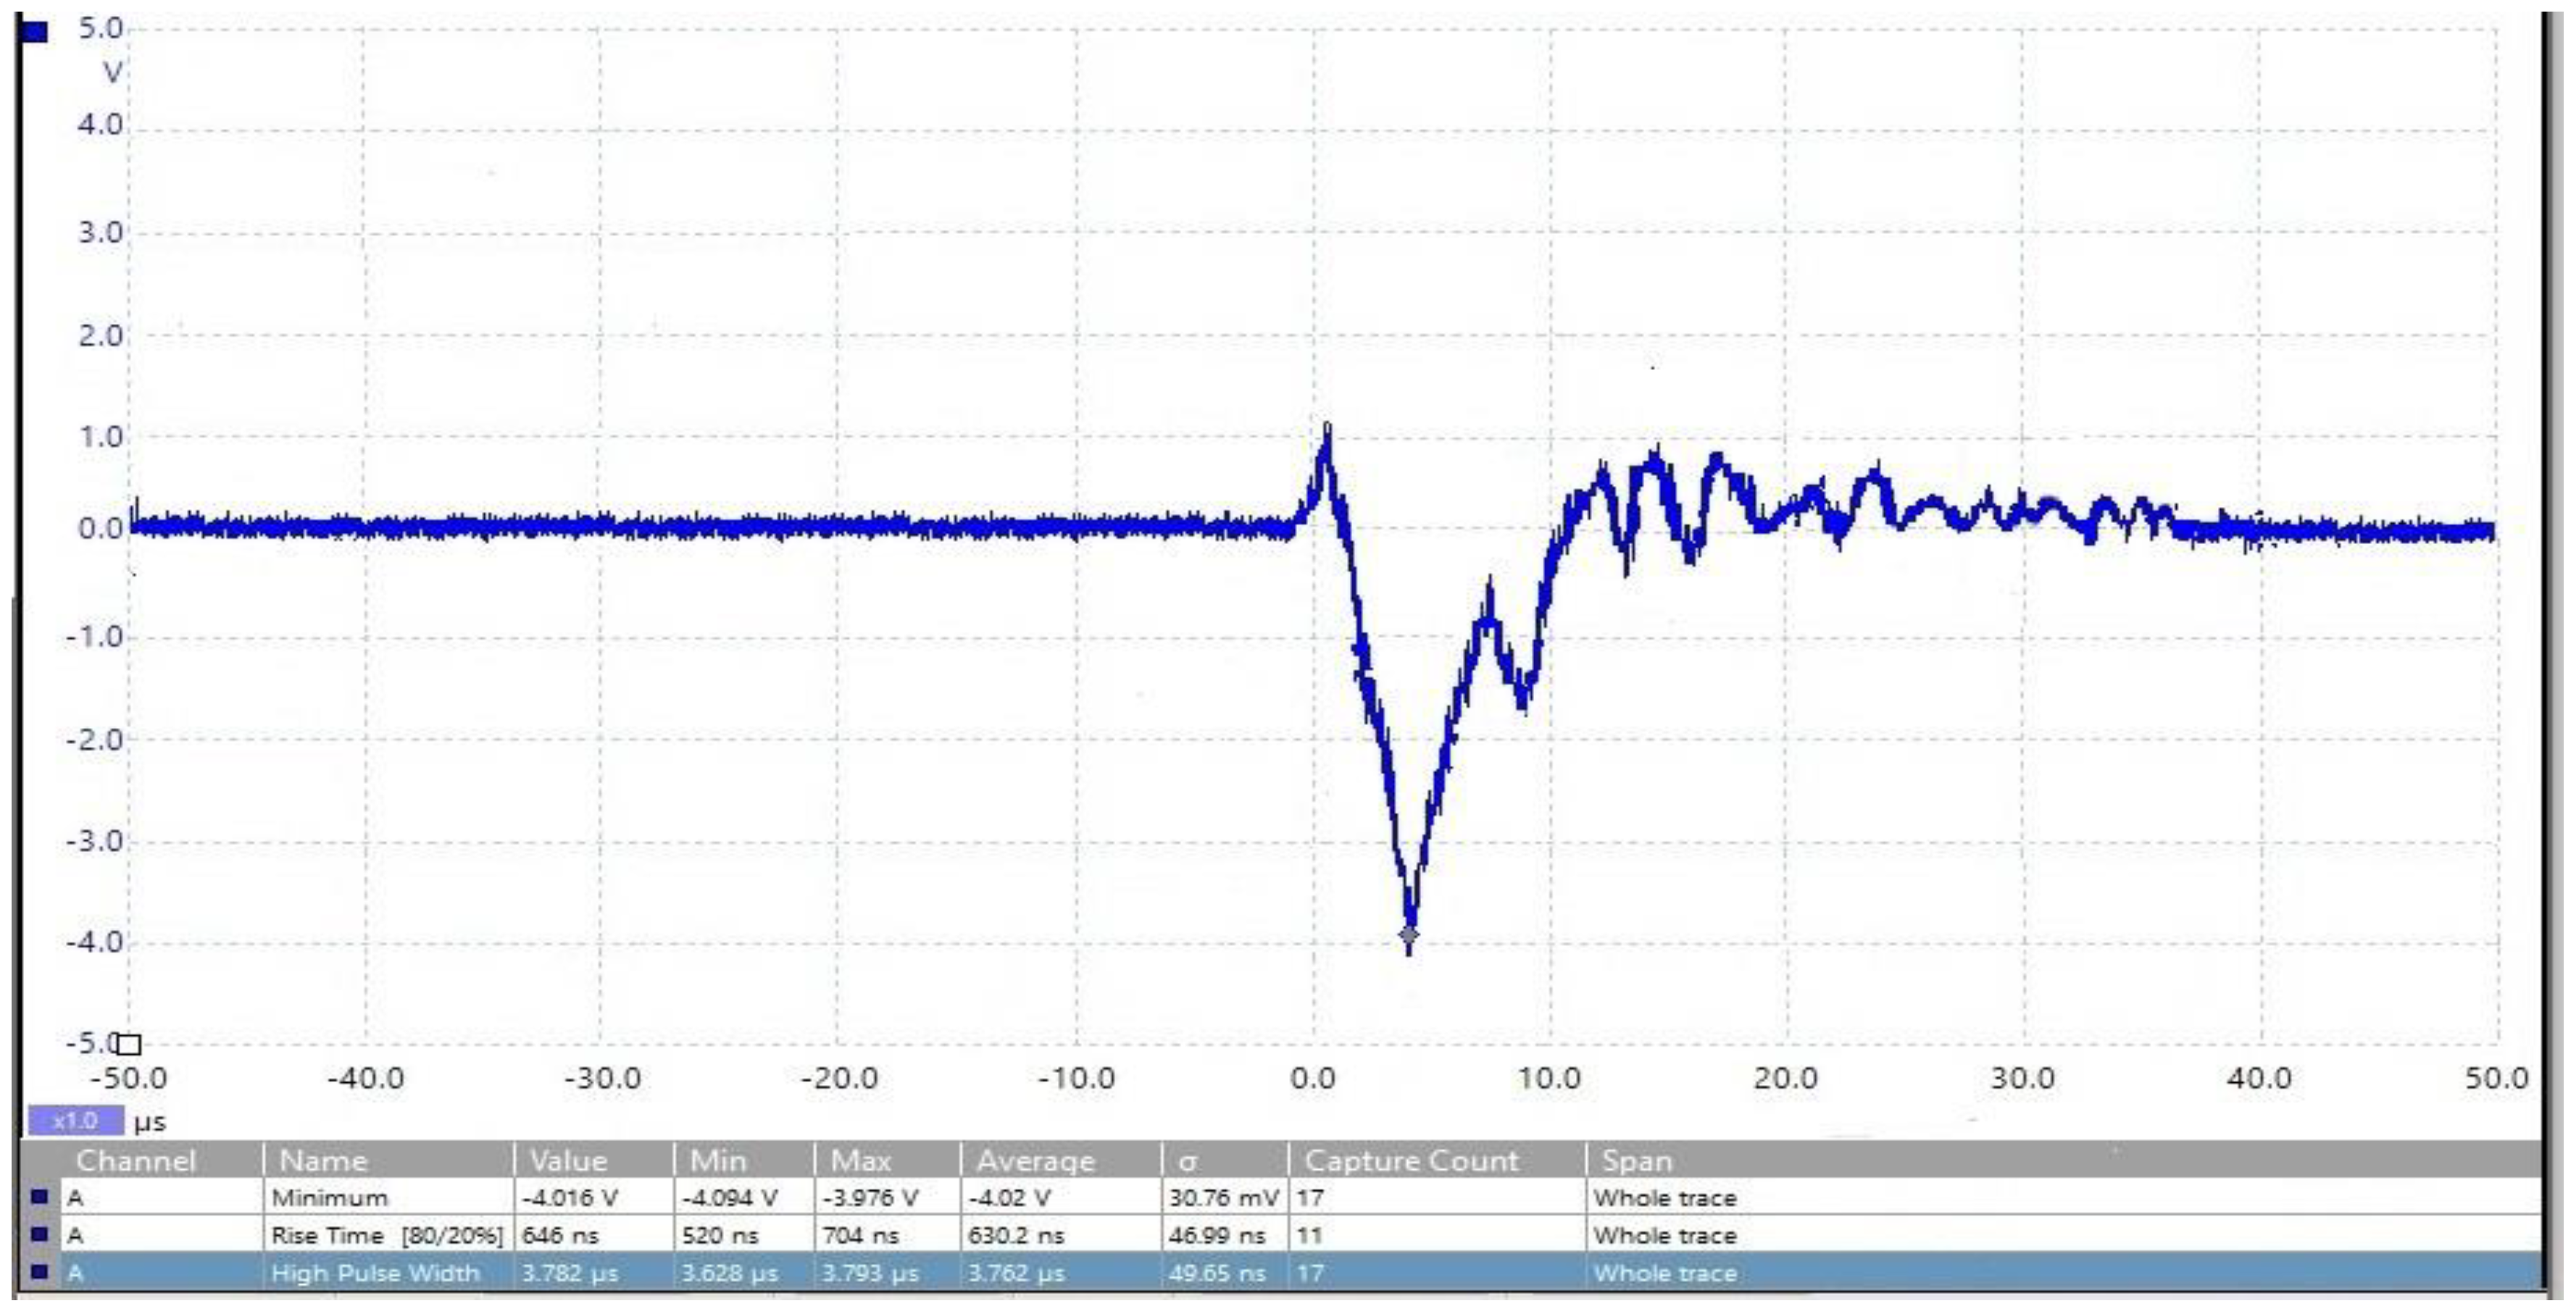The image size is (2576, 1314).
Task: Click the Channel A axis color marker
Action: pyautogui.click(x=33, y=32)
